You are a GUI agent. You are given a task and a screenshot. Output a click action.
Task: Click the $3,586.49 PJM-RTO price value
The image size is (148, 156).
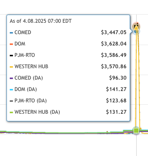(x=114, y=55)
